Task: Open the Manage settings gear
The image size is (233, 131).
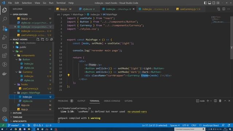Action: point(4,119)
